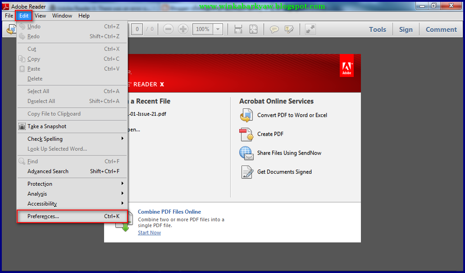Click Convert PDF to Word or Excel
This screenshot has height=273, width=465.
coord(292,115)
